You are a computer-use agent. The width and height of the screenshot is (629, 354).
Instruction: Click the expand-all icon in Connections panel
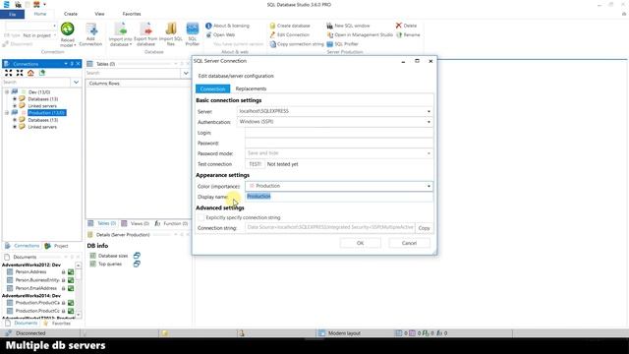click(9, 73)
